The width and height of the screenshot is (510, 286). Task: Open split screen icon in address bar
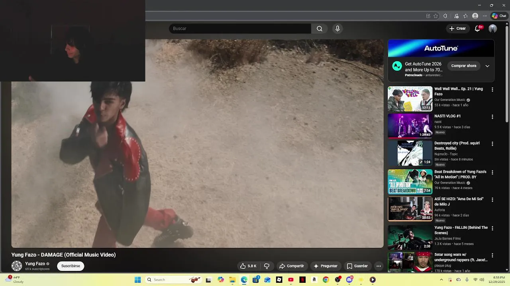[x=428, y=16]
